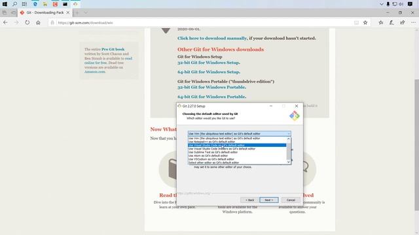Open Edge settings and more menu

413,23
